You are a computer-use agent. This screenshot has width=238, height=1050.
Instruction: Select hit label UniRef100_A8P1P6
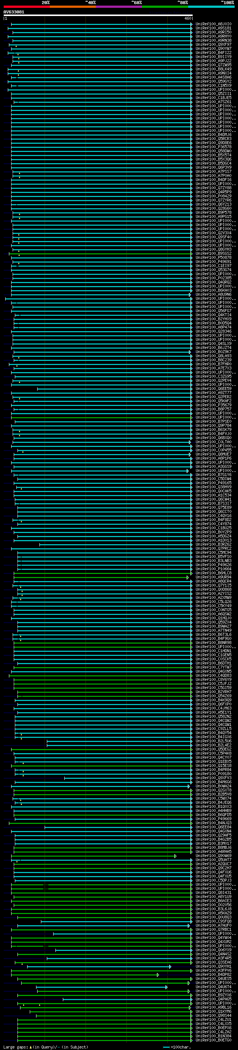(x=213, y=458)
